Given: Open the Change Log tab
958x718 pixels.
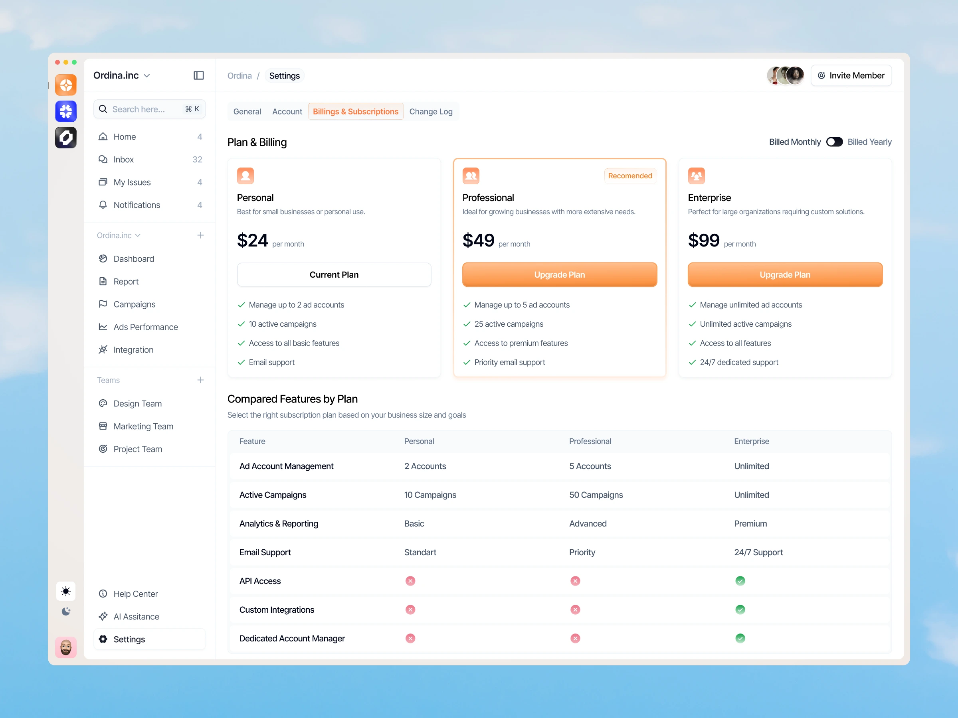Looking at the screenshot, I should point(431,111).
